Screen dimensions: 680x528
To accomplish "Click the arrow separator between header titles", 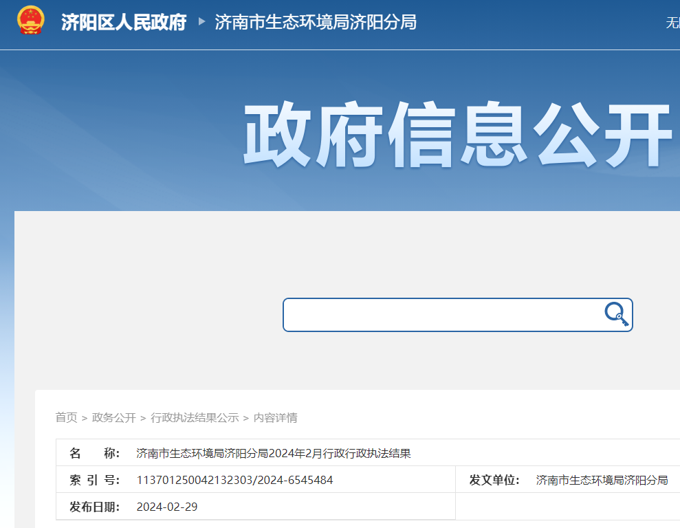I will pos(201,21).
